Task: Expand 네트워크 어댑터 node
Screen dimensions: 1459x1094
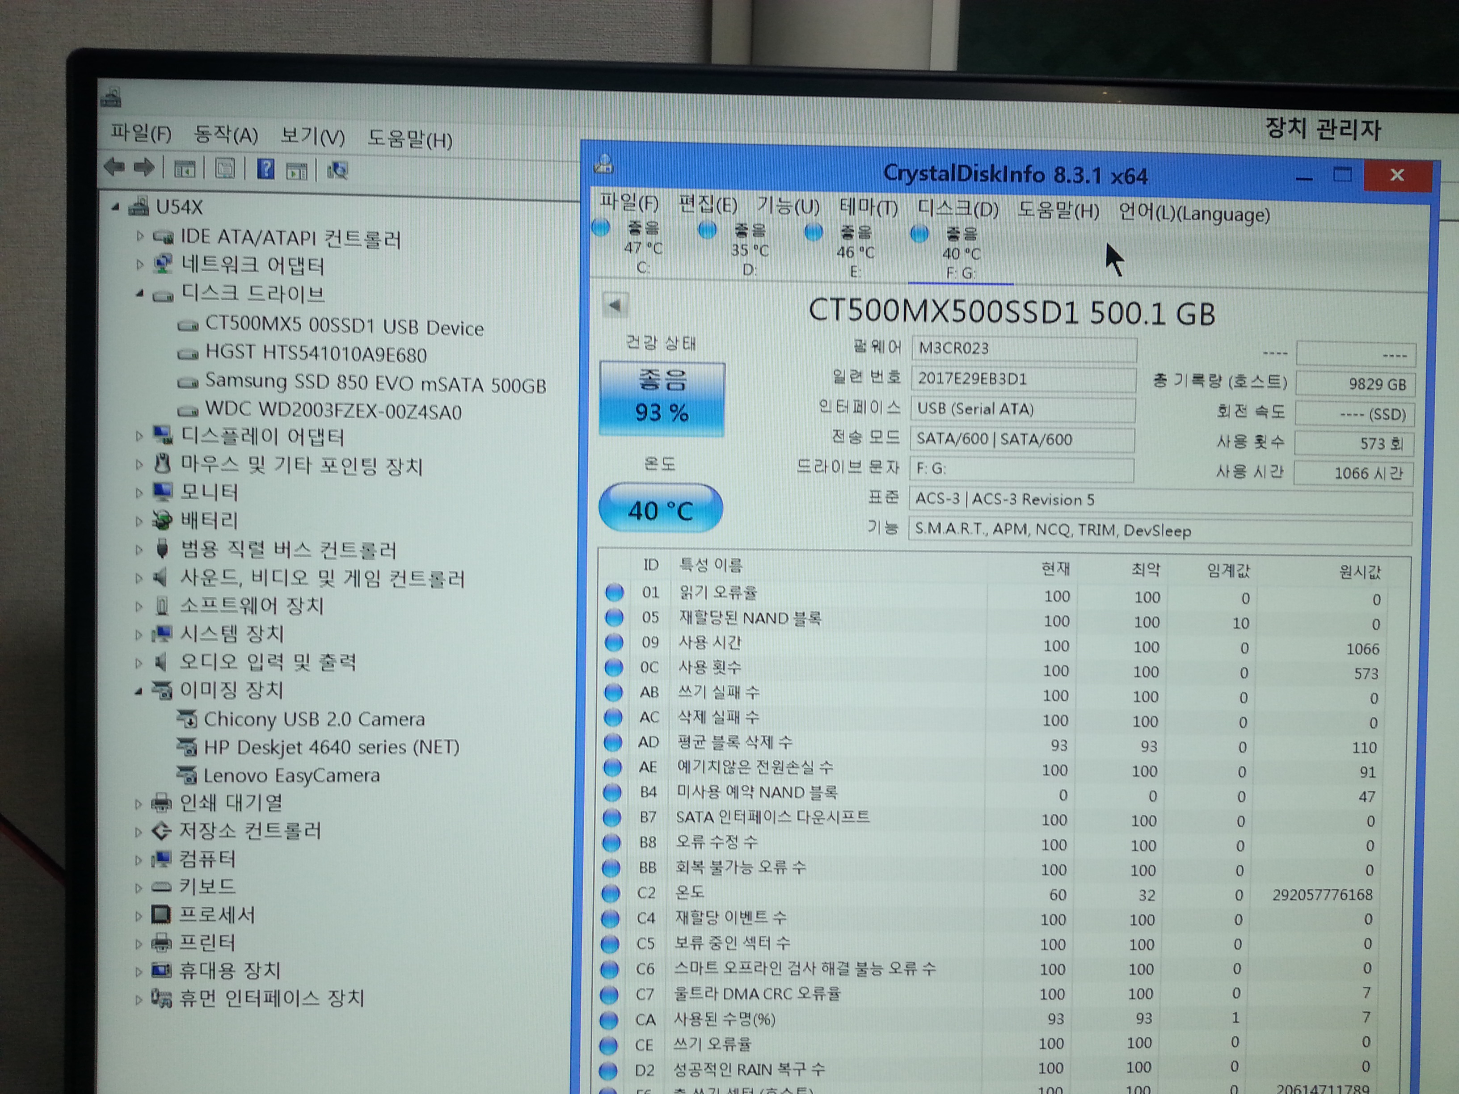Action: click(x=139, y=265)
